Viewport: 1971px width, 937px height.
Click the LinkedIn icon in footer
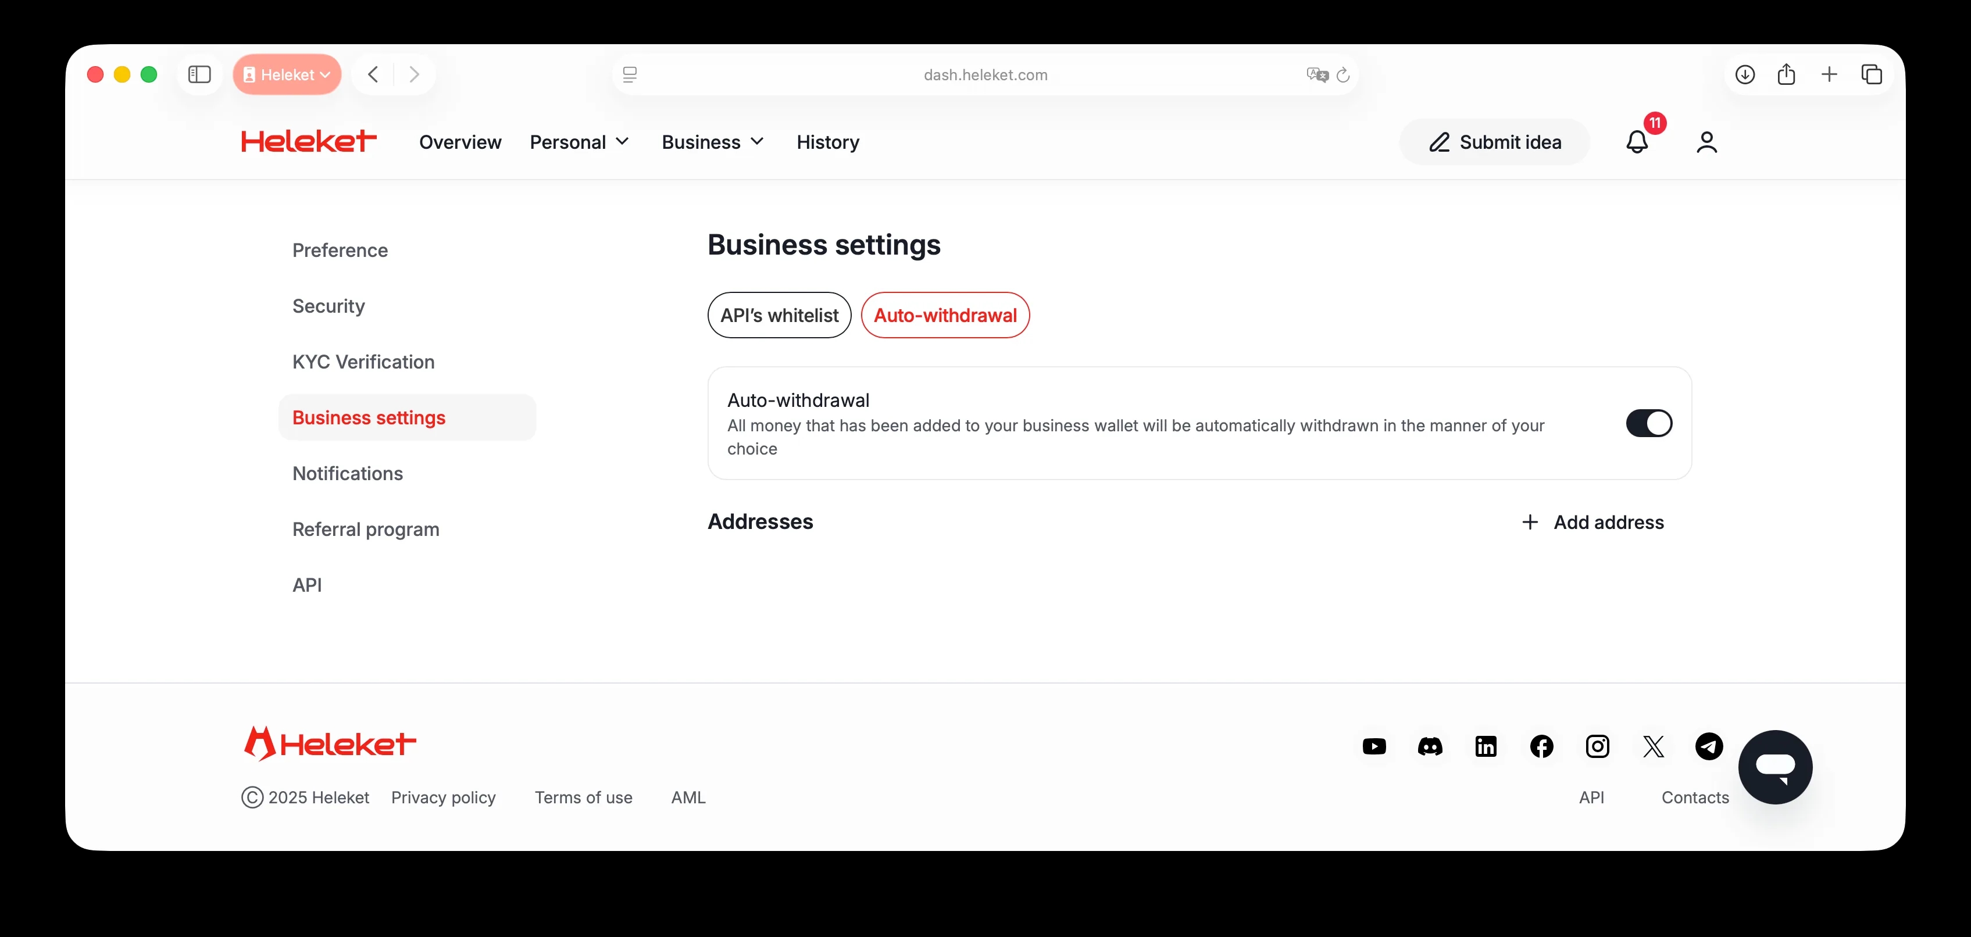click(1485, 746)
